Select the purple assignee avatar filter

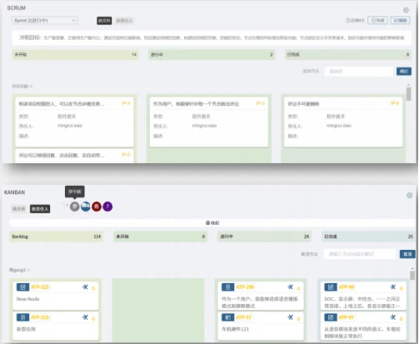coord(107,207)
